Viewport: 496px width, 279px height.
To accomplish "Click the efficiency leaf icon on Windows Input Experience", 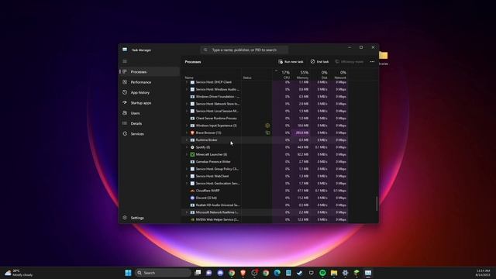I will tap(267, 126).
